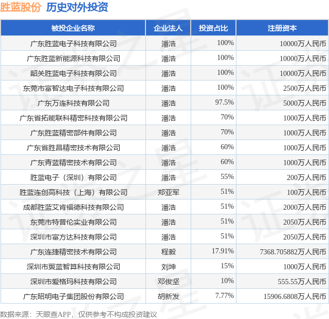Click 广东省拓能联科精密科技有限公司 company name

(x=73, y=118)
